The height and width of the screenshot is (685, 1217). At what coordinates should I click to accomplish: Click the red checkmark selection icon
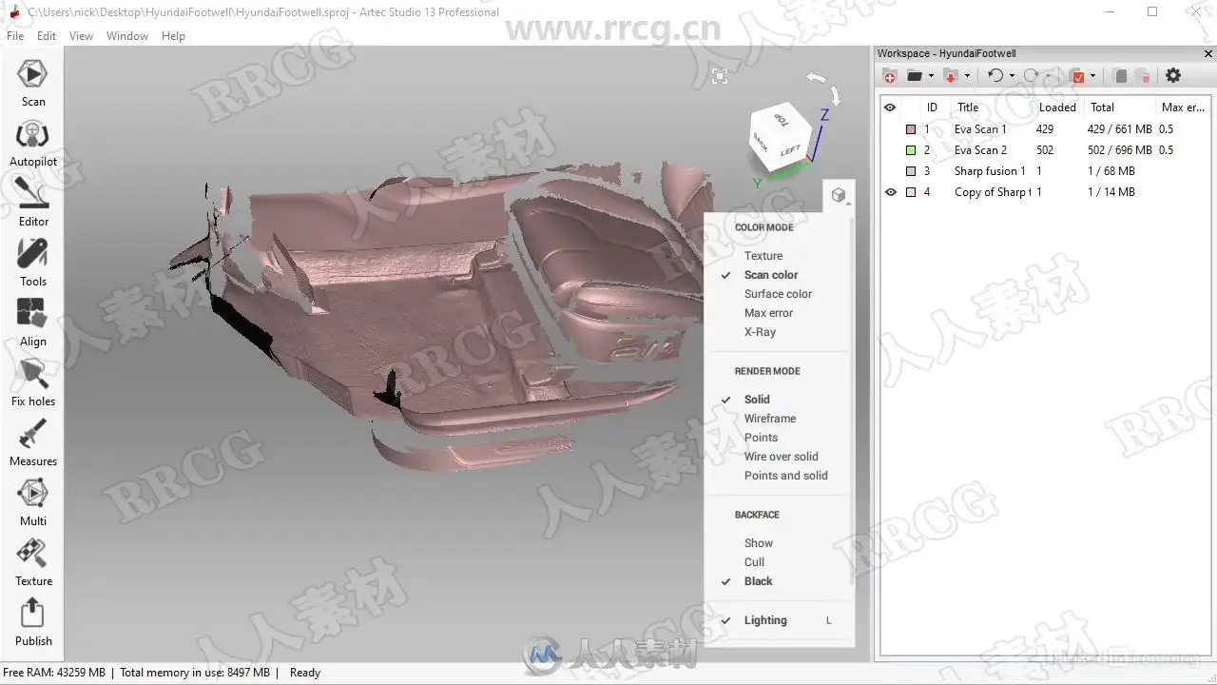pyautogui.click(x=1077, y=76)
